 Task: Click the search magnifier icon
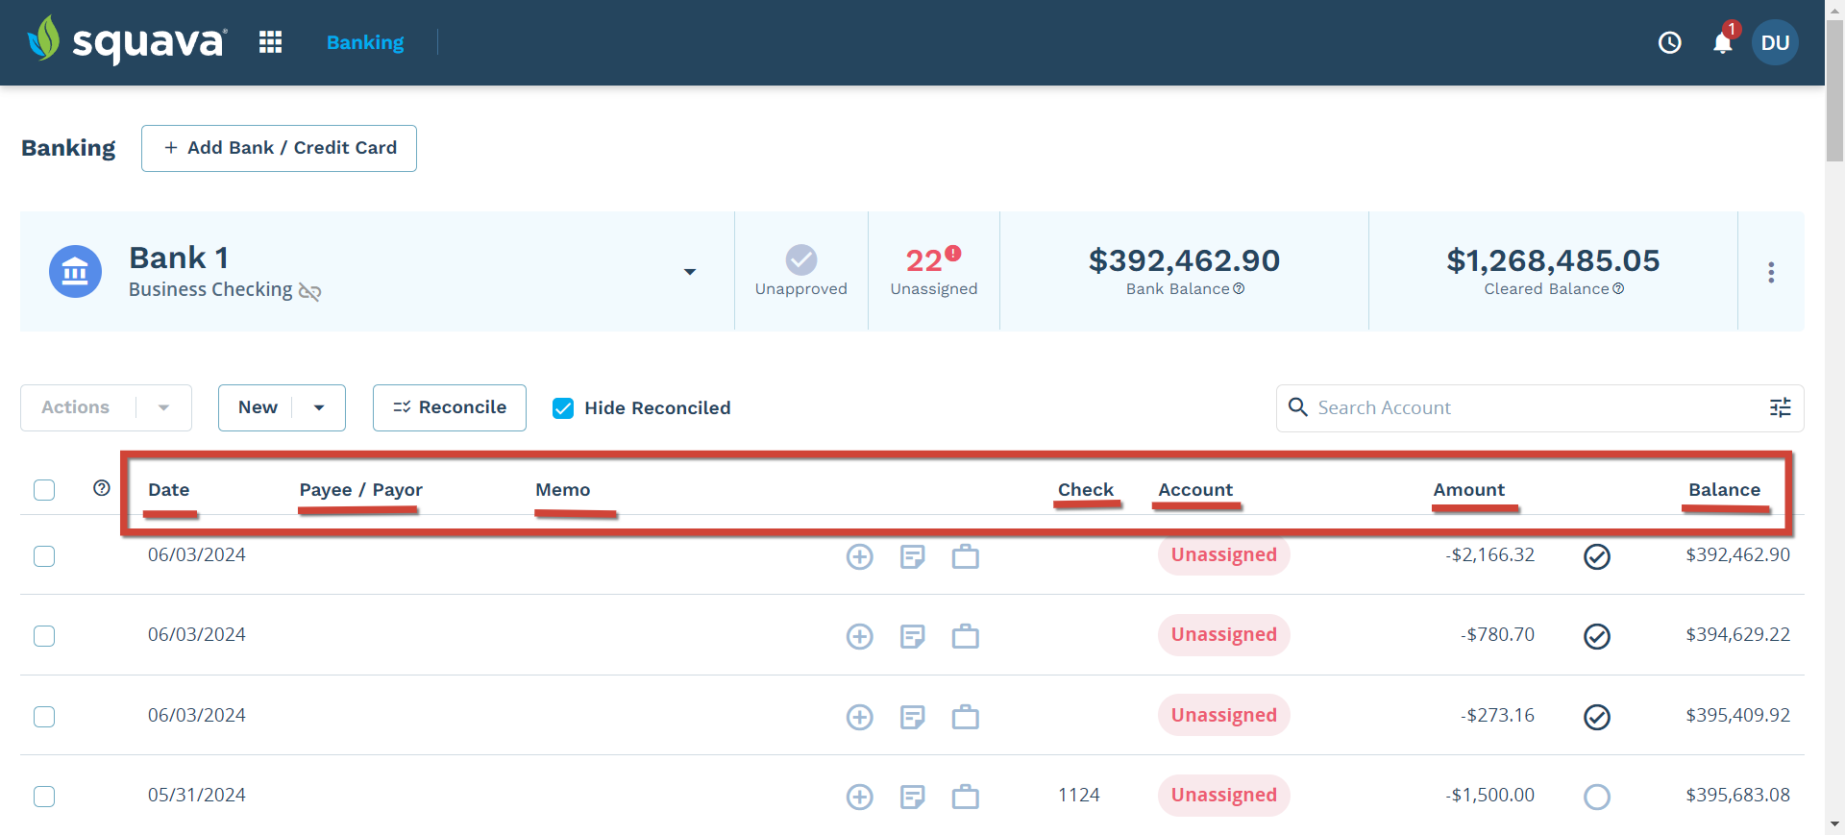tap(1298, 407)
